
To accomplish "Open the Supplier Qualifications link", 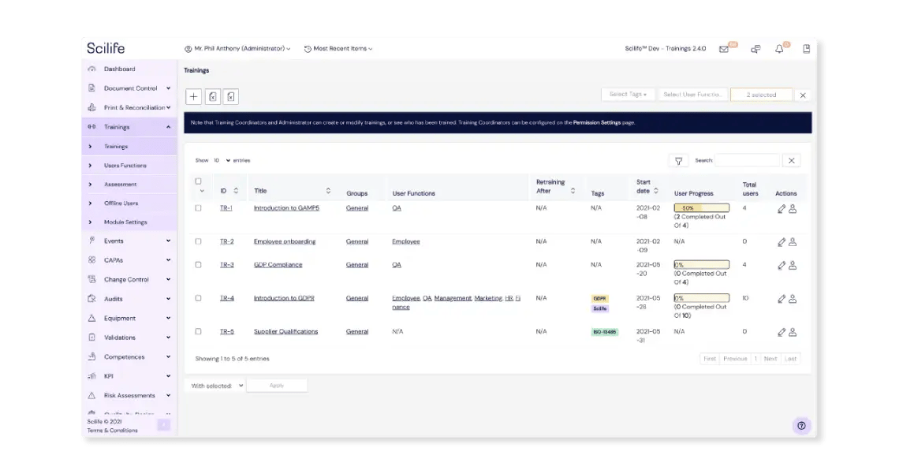I will [x=285, y=331].
